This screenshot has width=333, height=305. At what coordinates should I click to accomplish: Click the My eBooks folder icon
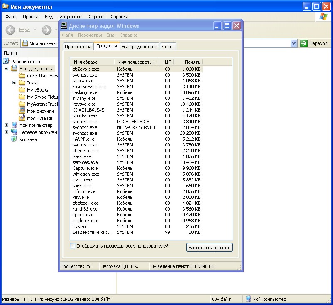22,90
